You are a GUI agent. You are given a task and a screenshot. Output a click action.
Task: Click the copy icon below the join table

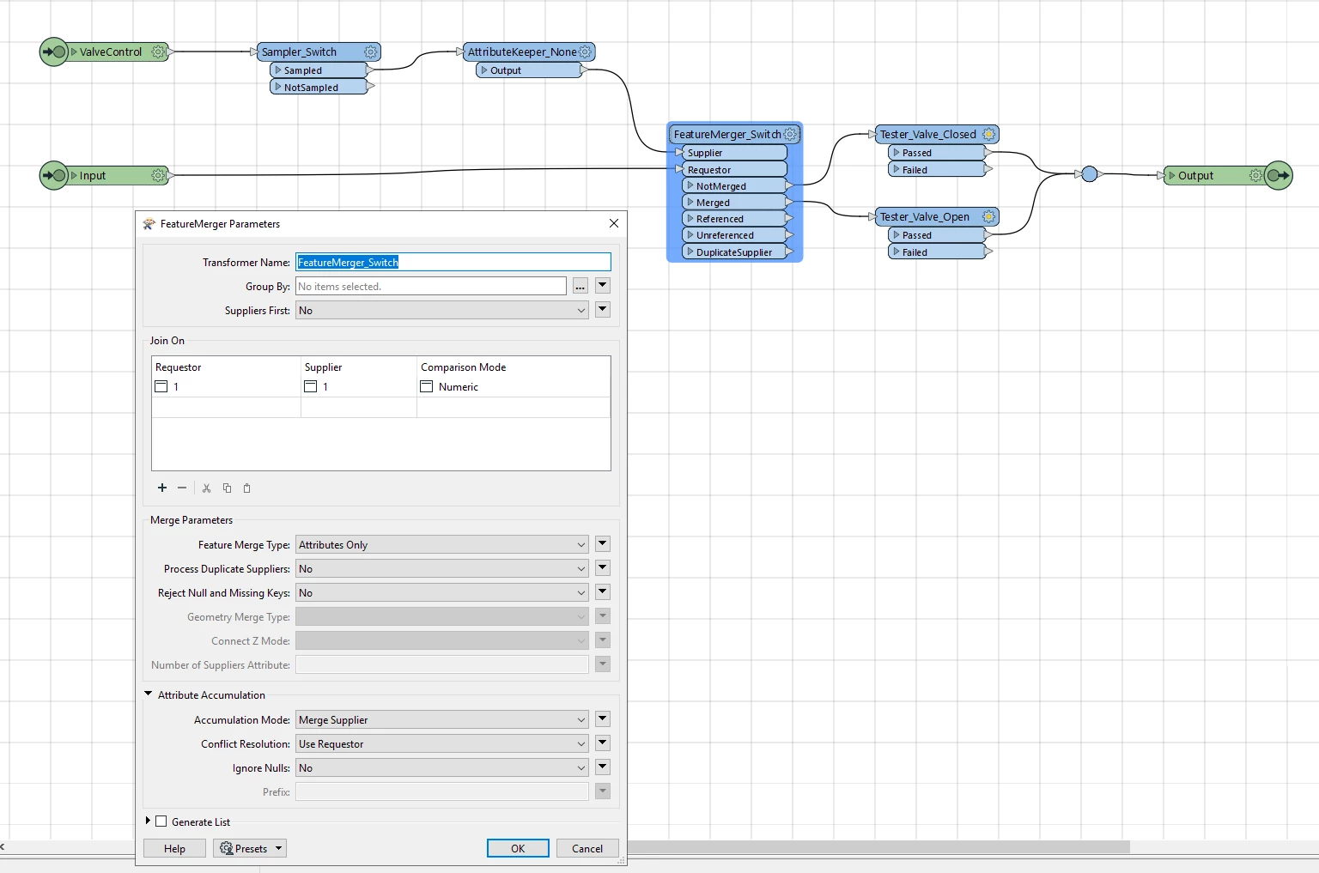[227, 488]
